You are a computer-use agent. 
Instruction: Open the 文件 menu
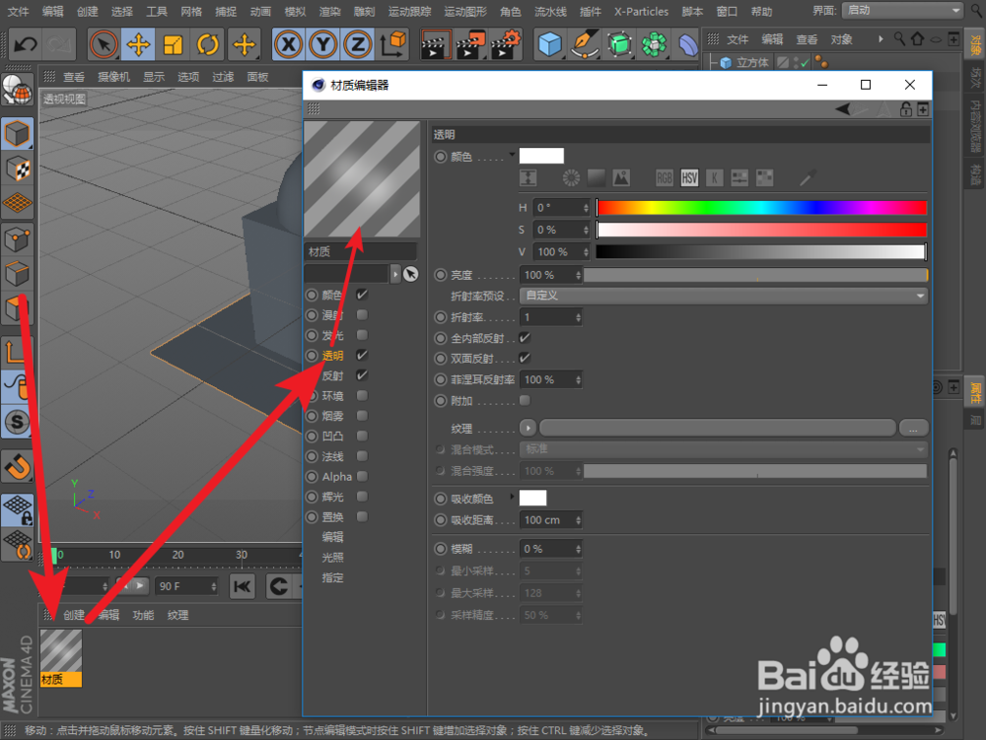18,11
